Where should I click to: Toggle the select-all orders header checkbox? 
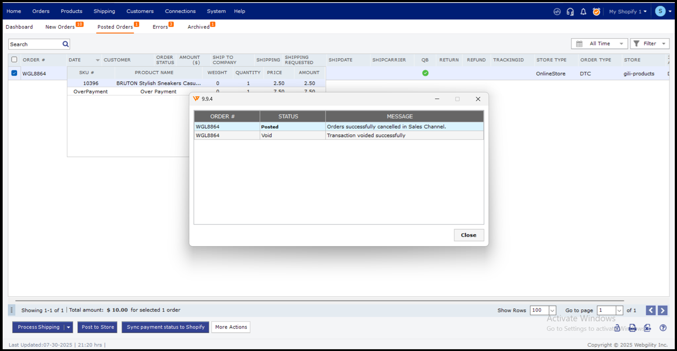tap(14, 59)
